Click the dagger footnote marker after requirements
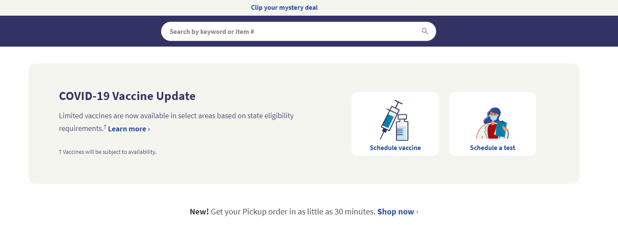The image size is (618, 225). coord(105,126)
